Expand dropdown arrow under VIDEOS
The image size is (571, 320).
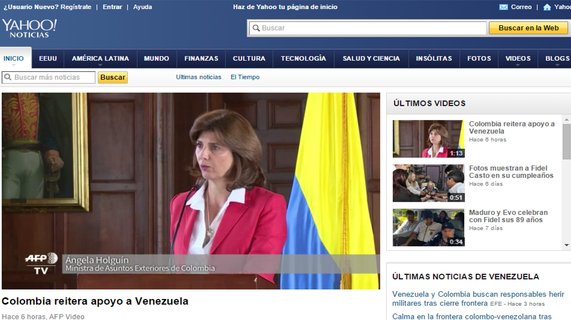[518, 65]
